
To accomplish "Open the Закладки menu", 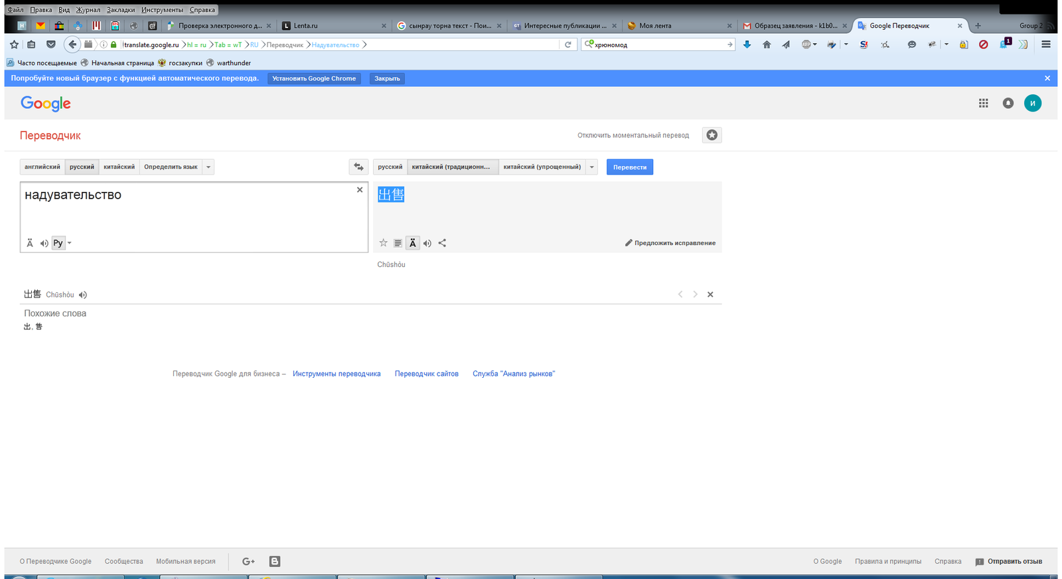I will pyautogui.click(x=121, y=10).
